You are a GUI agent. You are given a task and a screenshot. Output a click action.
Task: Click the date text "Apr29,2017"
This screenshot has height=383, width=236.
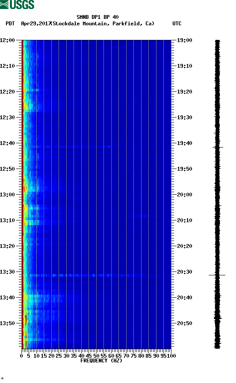[36, 24]
